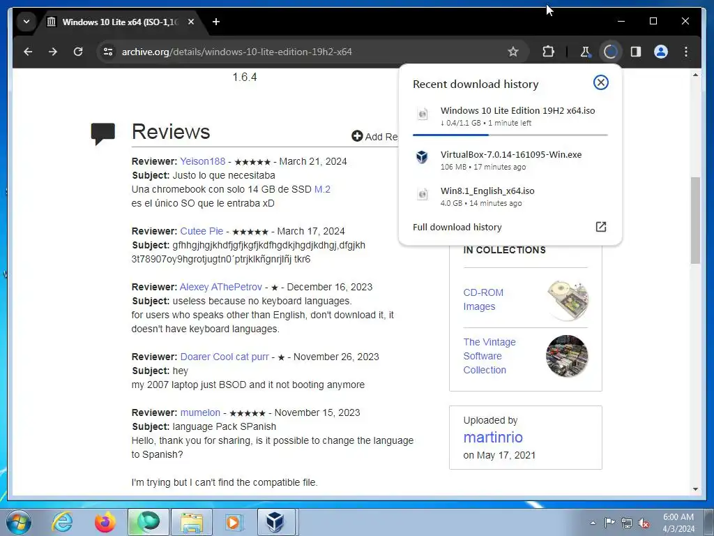Show hidden tray icons arrow

(x=593, y=523)
